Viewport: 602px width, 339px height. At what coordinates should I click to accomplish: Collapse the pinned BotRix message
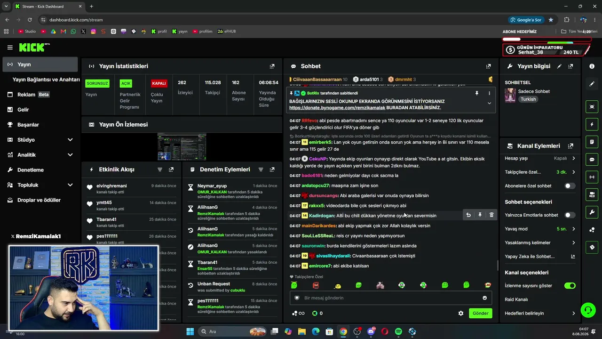click(489, 103)
